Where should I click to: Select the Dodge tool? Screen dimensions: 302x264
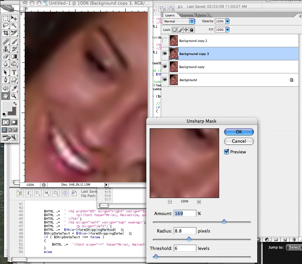click(14, 64)
